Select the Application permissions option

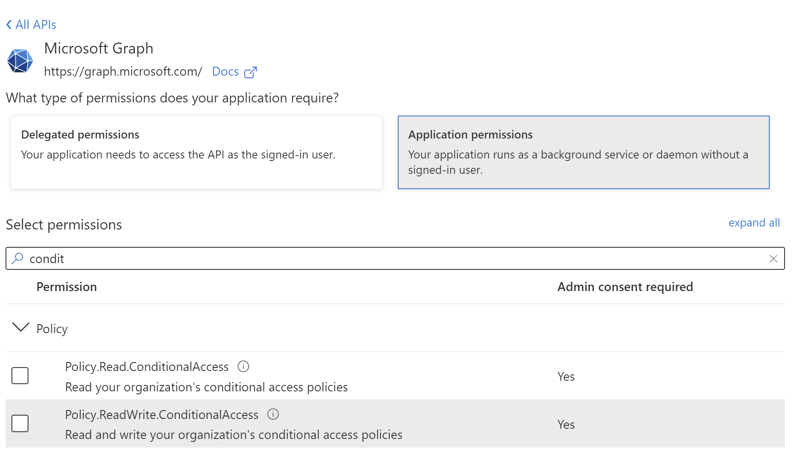583,152
